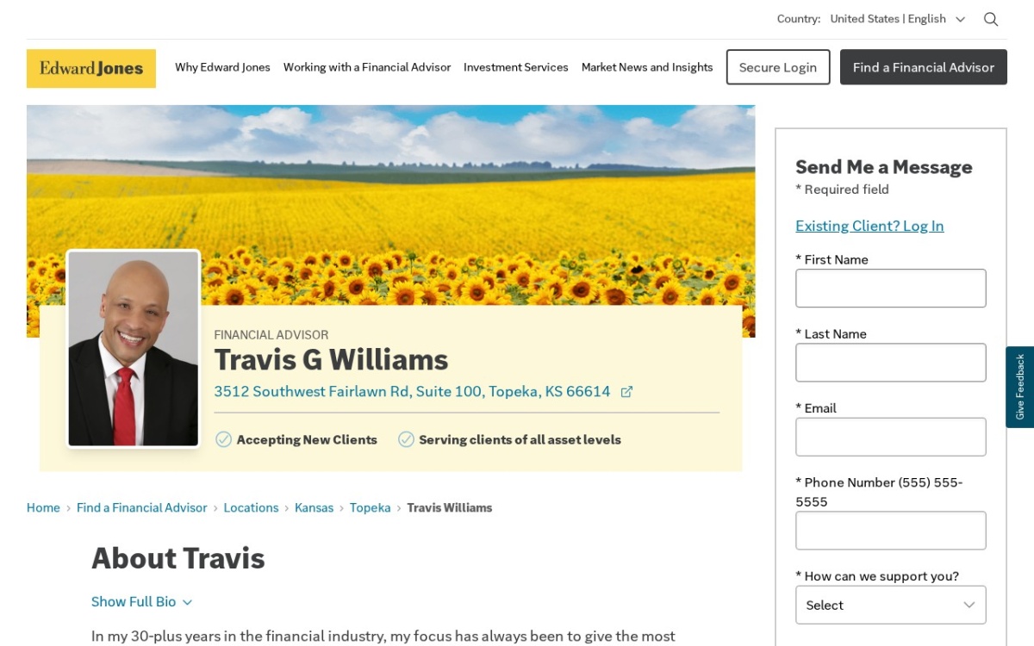The image size is (1034, 646).
Task: Open the Country language selector dropdown
Action: (898, 19)
